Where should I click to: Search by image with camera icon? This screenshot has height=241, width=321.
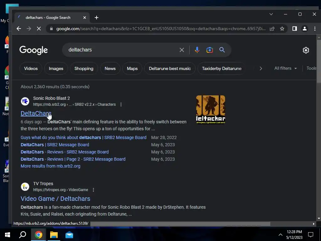(x=210, y=50)
